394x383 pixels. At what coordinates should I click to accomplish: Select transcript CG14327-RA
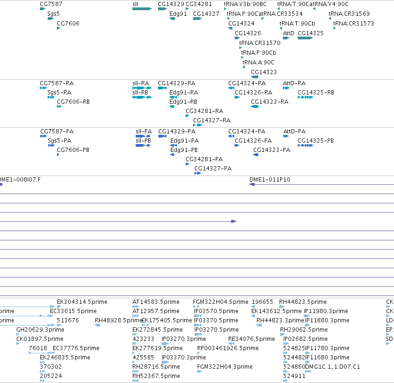pos(212,120)
